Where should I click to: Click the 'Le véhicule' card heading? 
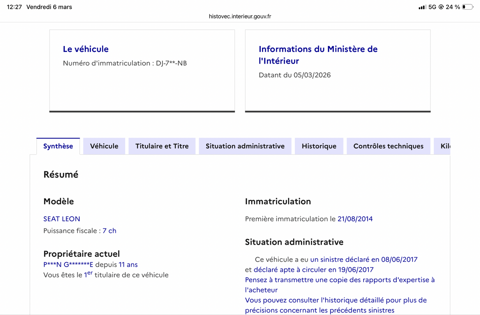point(86,49)
